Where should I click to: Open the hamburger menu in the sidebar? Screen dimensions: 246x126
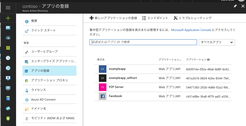pos(8,8)
